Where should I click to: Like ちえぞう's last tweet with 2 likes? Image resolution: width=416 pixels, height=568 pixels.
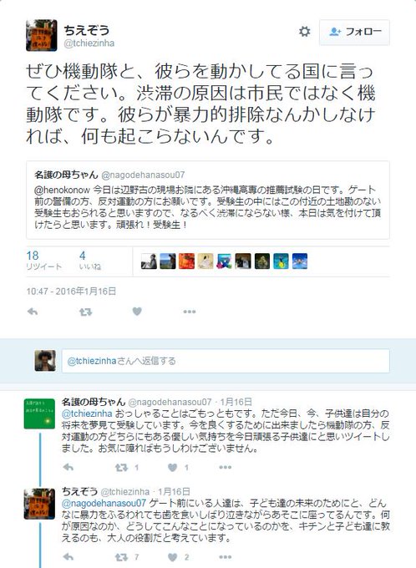coord(173,557)
